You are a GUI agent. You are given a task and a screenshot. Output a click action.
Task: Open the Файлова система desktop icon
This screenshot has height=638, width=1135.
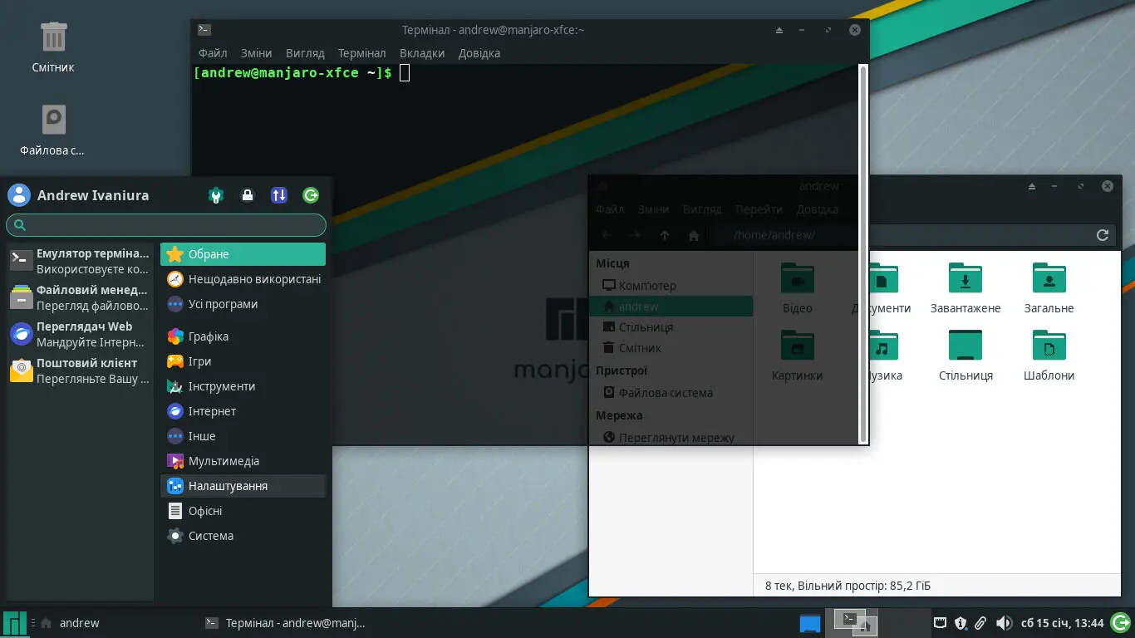click(x=53, y=130)
